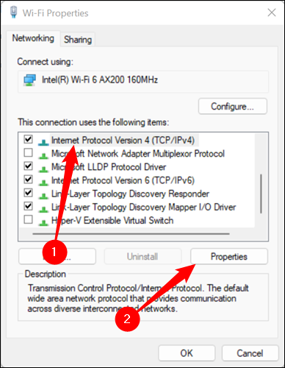Click the Microsoft LLDP Protocol Driver icon
Image resolution: width=285 pixels, height=368 pixels.
pos(43,169)
